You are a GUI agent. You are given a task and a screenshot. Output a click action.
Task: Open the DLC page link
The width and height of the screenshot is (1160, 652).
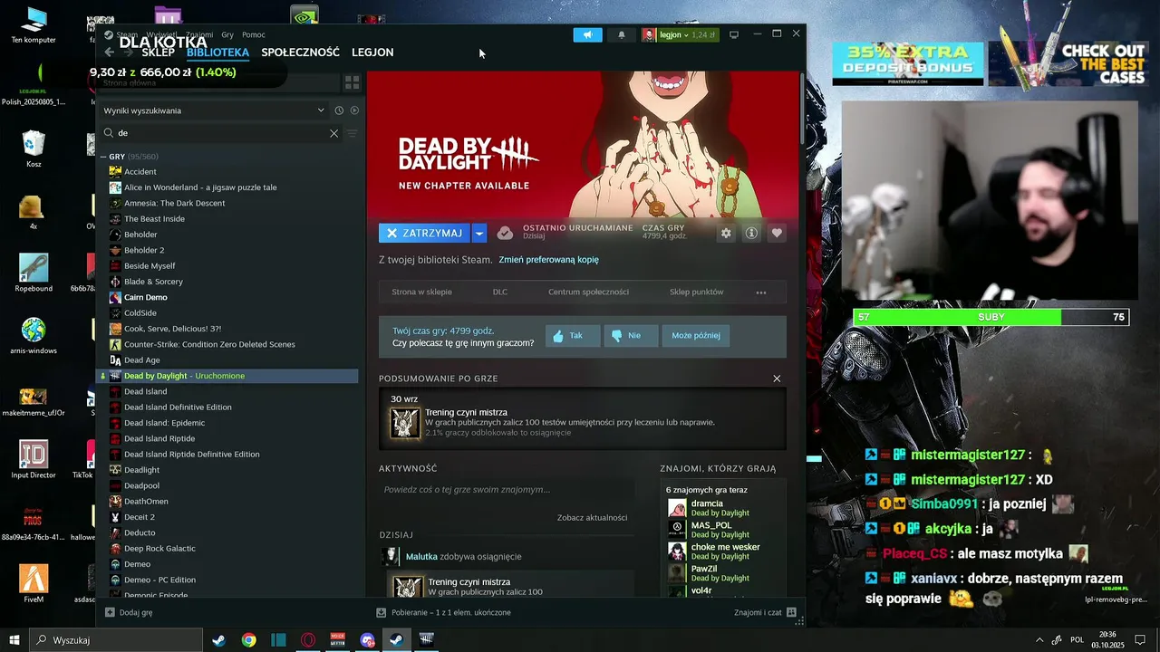500,292
